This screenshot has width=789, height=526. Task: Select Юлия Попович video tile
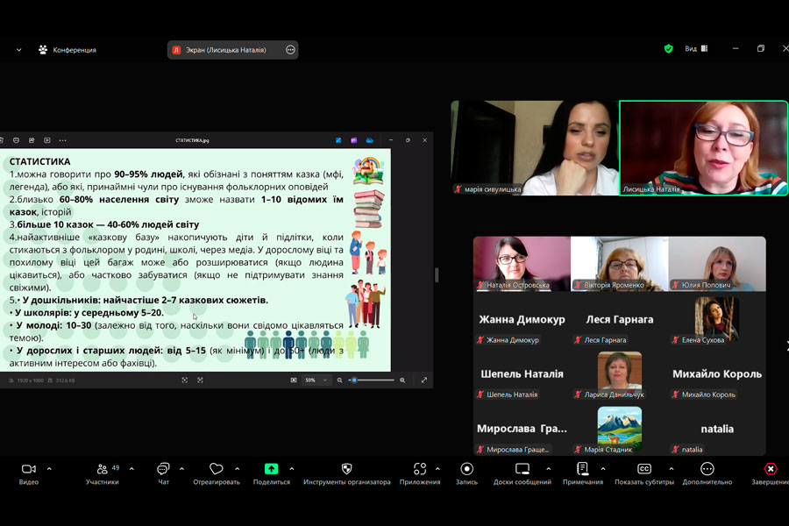[717, 264]
